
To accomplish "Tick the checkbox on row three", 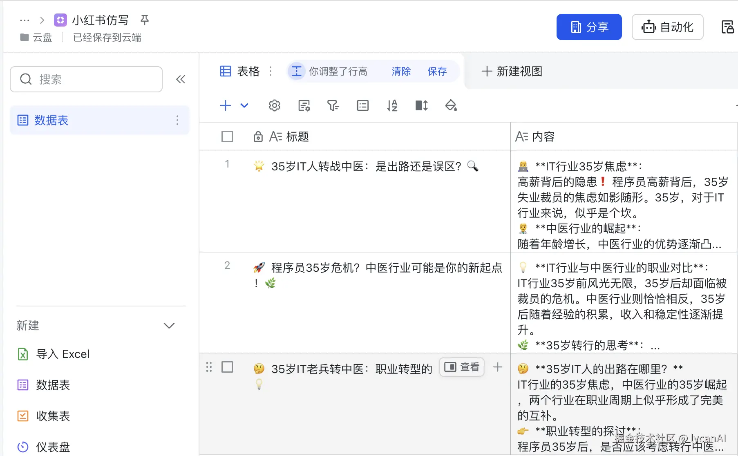I will [x=227, y=367].
